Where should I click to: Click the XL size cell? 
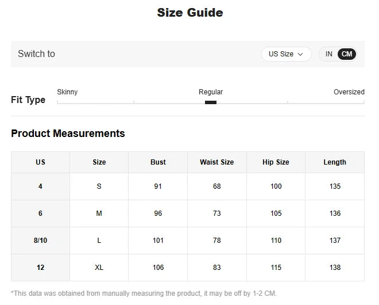[99, 268]
